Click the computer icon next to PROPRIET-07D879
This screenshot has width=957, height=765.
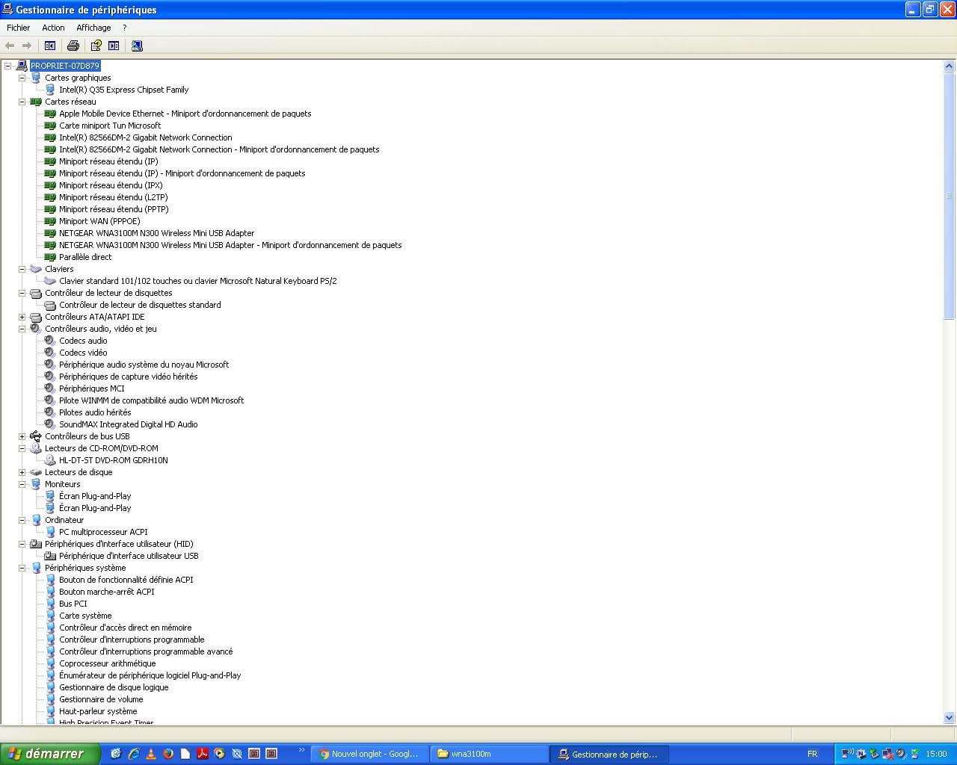point(22,66)
